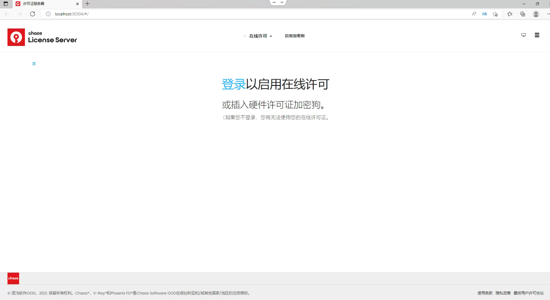Click the Chaos License Server logo
550x300 pixels.
[x=42, y=37]
